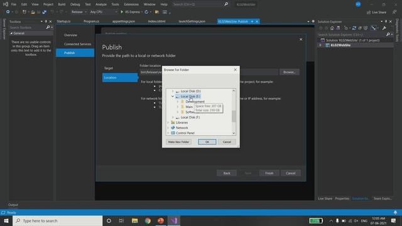Click the Visual Studio taskbar icon
This screenshot has height=226, width=402.
click(174, 220)
